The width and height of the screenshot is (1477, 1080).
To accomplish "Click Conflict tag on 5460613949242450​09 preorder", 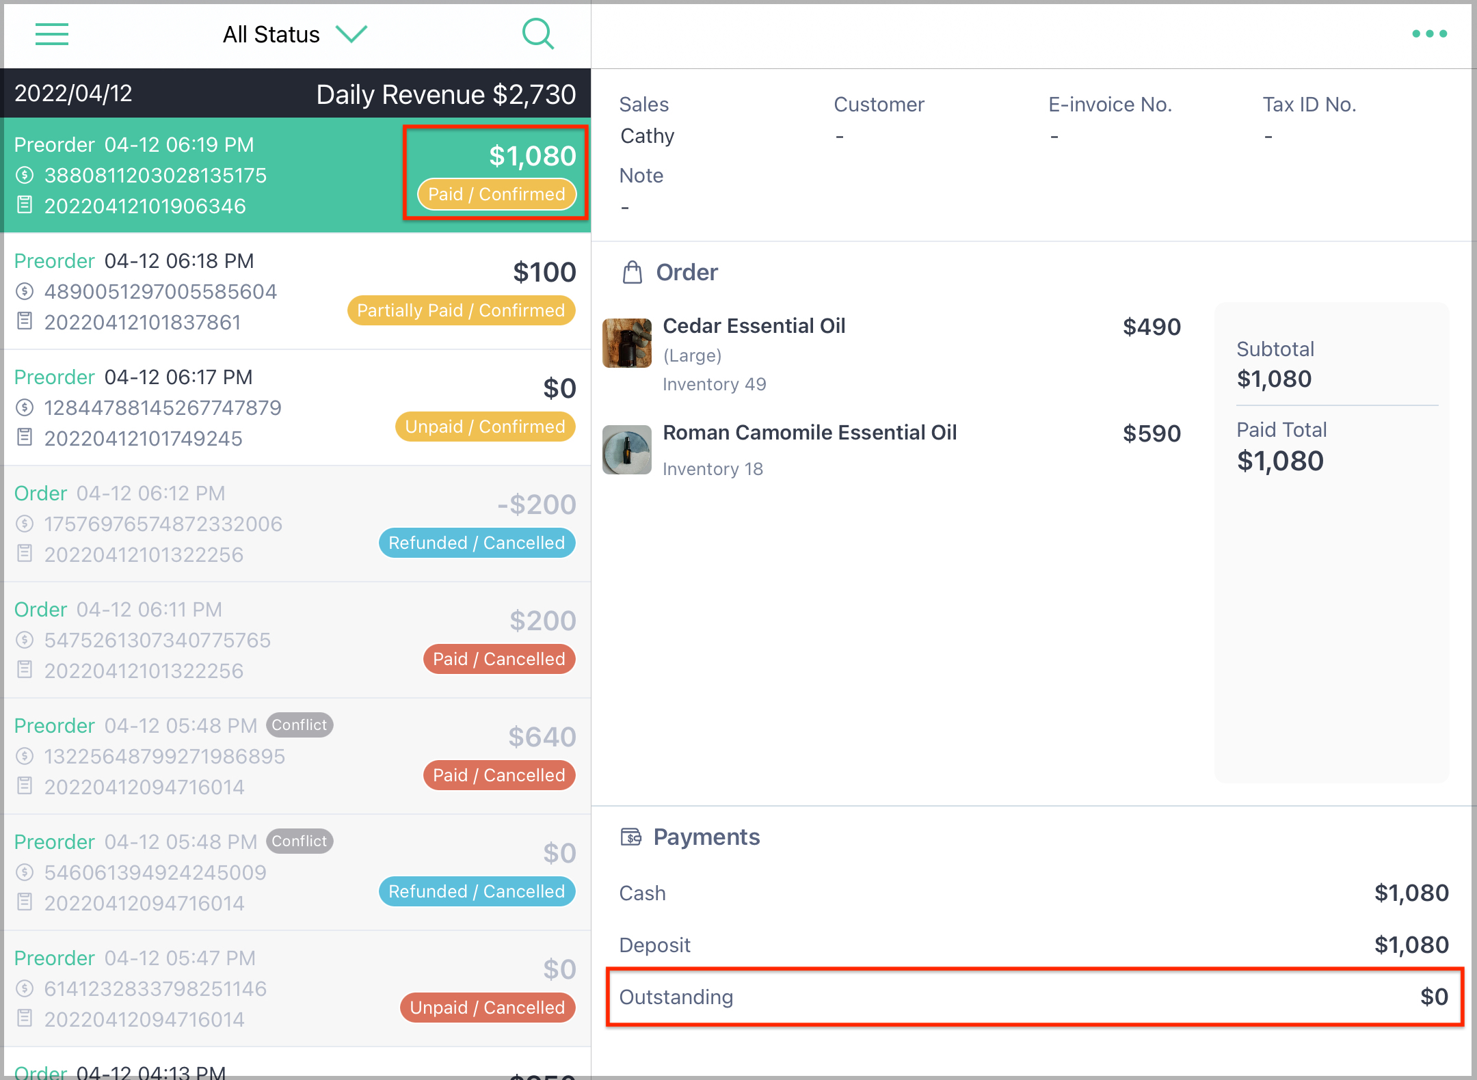I will (300, 841).
